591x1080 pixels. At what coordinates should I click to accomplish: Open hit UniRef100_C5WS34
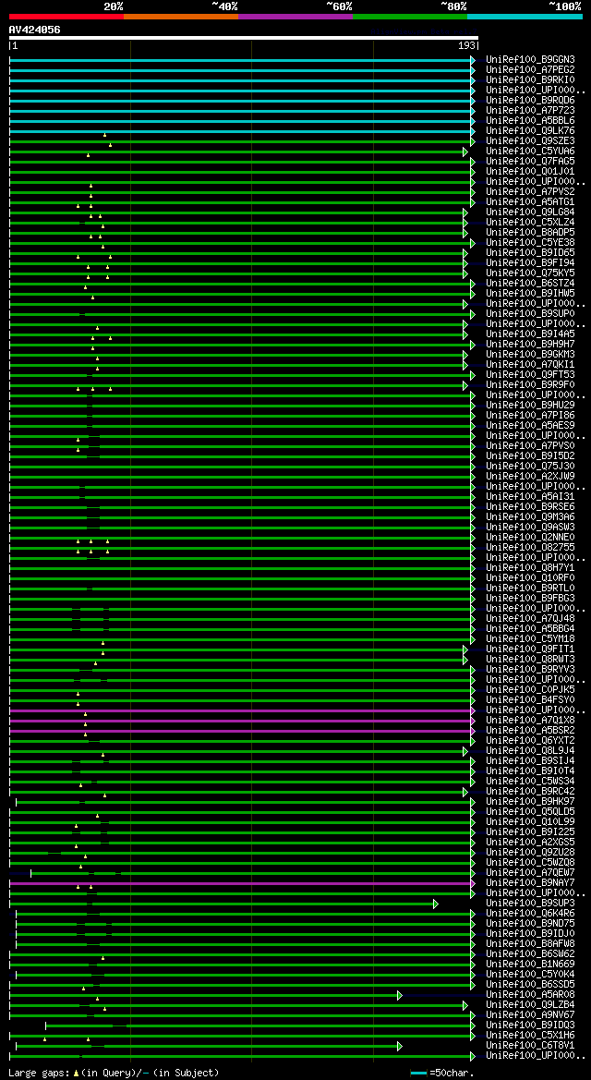click(x=530, y=783)
